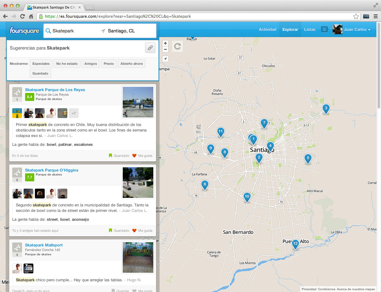The width and height of the screenshot is (381, 292).
Task: Open Skatepark Parque O'Higgins link
Action: tap(52, 170)
